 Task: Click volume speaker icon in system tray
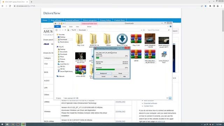[x=213, y=125]
